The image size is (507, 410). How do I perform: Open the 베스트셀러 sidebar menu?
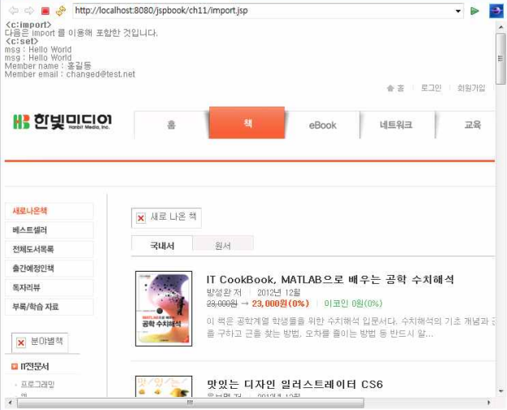(49, 230)
